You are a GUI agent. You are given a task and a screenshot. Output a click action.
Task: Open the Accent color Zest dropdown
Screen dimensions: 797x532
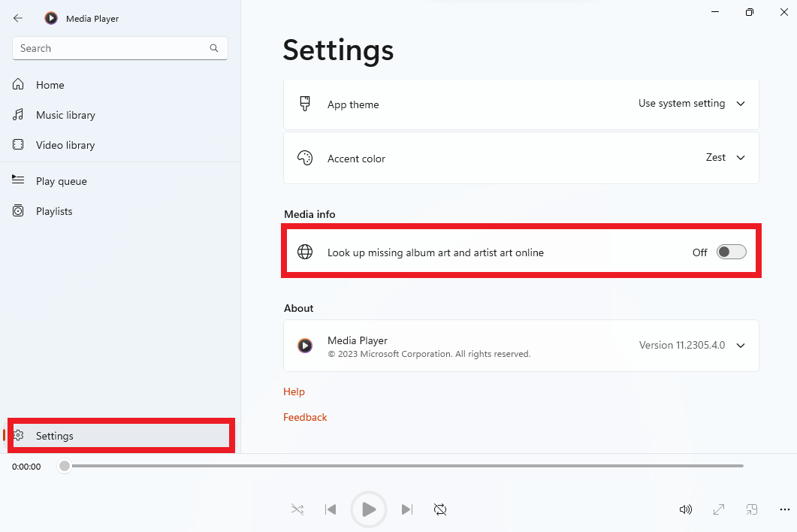pyautogui.click(x=726, y=158)
